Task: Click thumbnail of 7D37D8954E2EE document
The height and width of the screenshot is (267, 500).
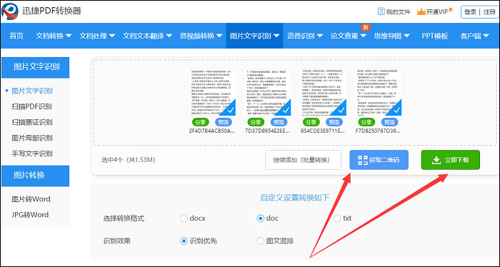Action: point(268,92)
